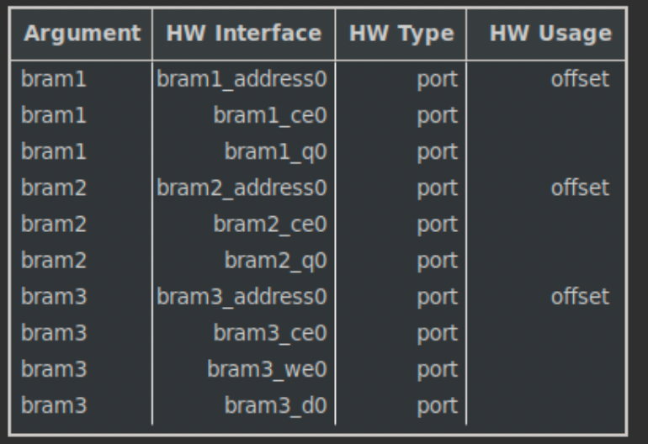Click the Argument column header
Screen dimensions: 648x444
click(82, 33)
